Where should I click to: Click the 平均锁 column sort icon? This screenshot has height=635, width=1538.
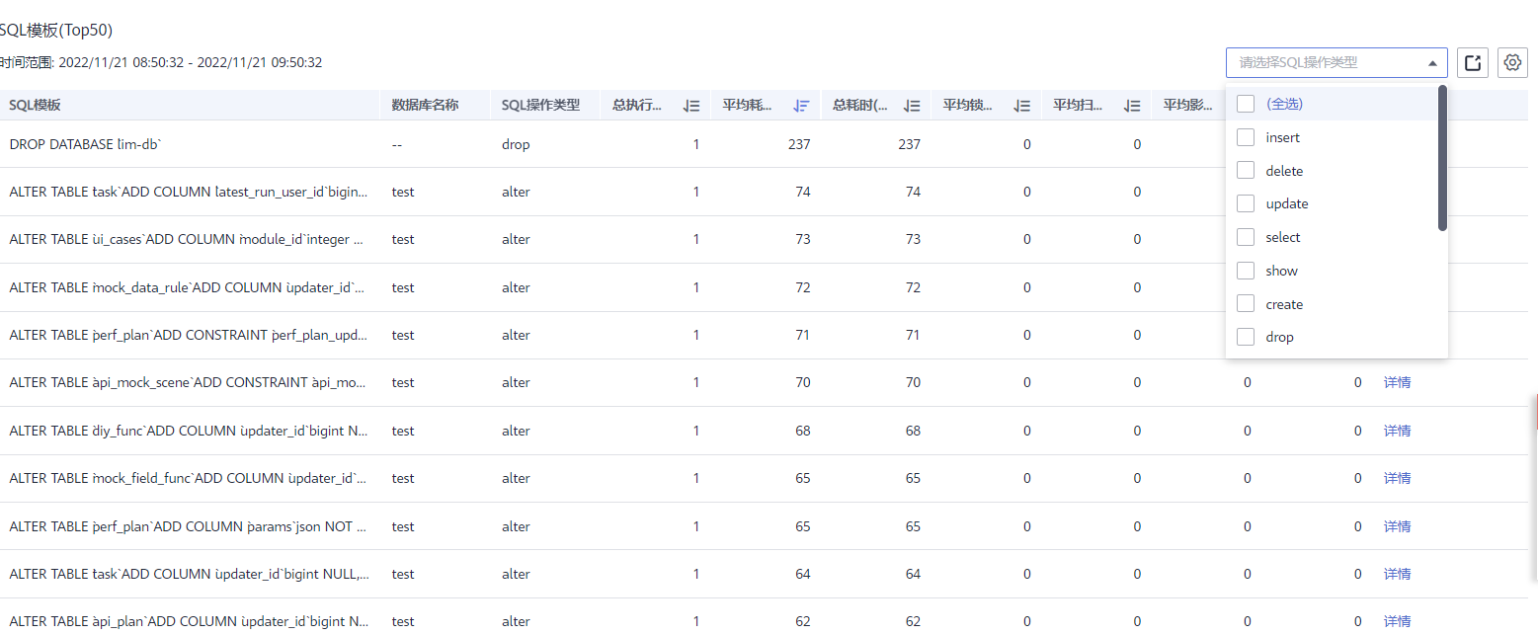tap(1022, 106)
